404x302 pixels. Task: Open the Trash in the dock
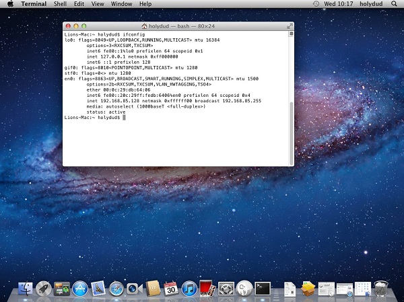pos(381,289)
